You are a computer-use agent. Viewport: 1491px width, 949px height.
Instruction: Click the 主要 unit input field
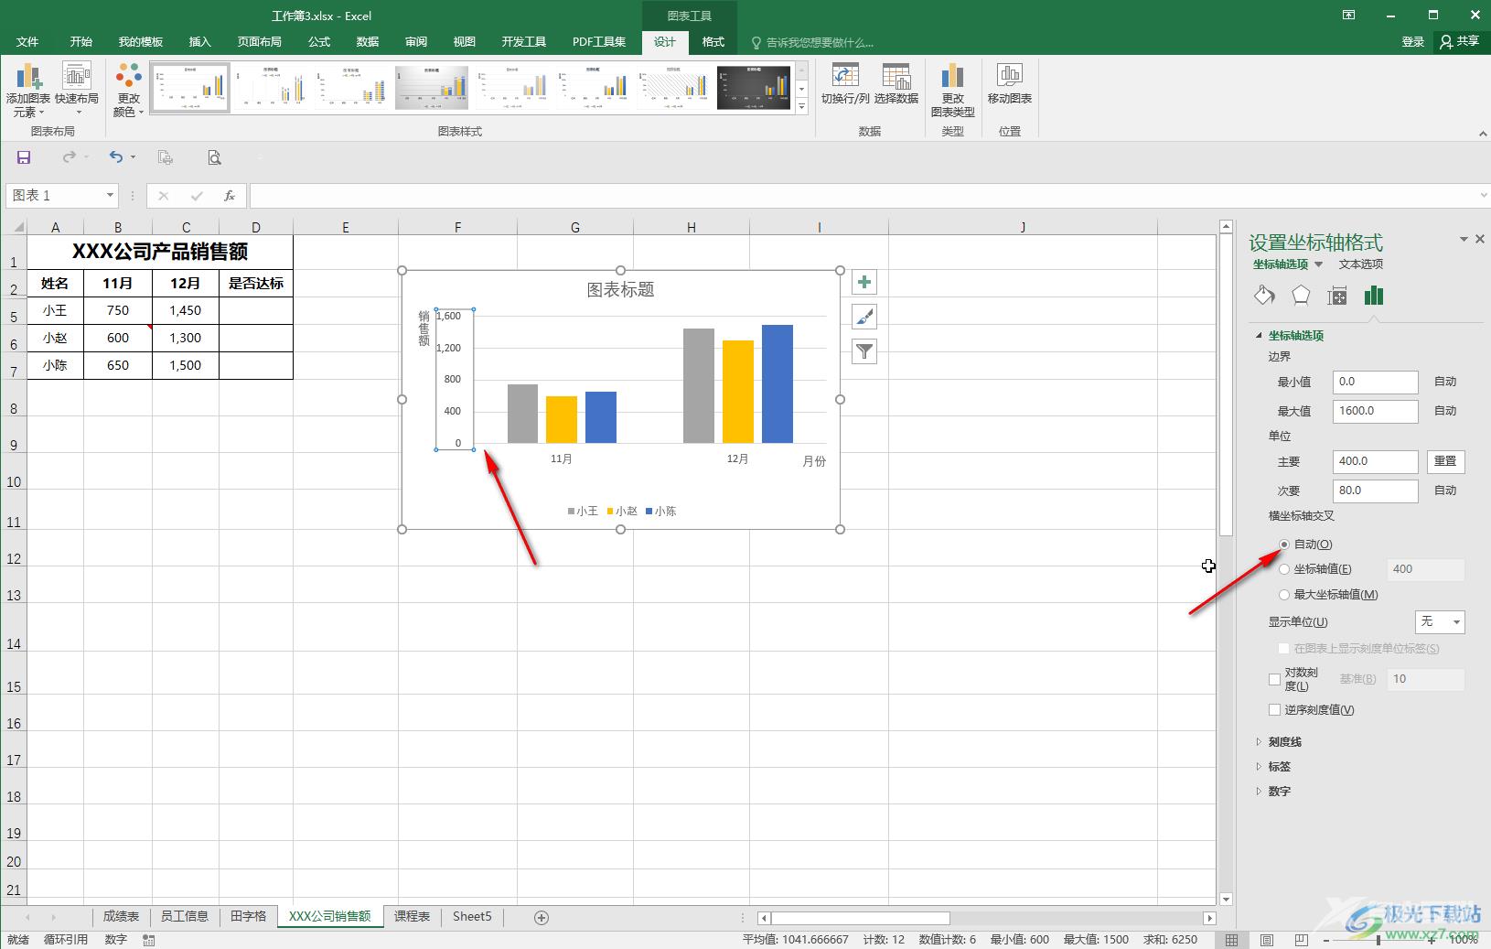pyautogui.click(x=1376, y=461)
